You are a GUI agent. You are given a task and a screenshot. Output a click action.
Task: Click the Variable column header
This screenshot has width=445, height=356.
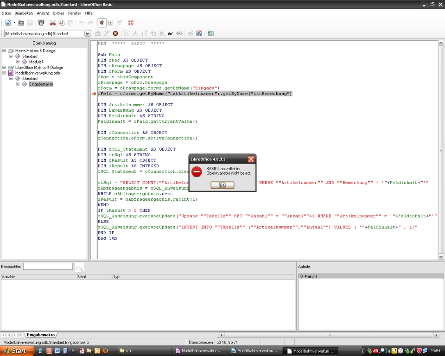coord(39,277)
